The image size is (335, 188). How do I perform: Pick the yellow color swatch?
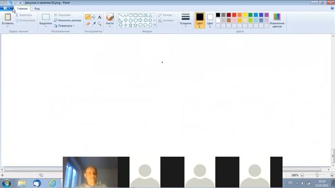245,15
